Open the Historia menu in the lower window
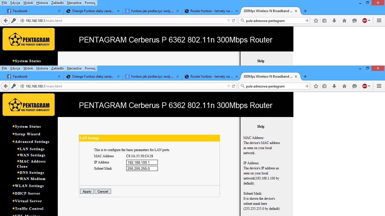385x216 pixels. tap(42, 68)
